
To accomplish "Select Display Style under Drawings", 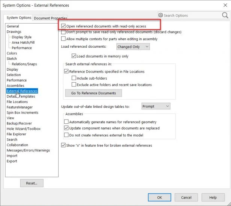I will point(21,37).
